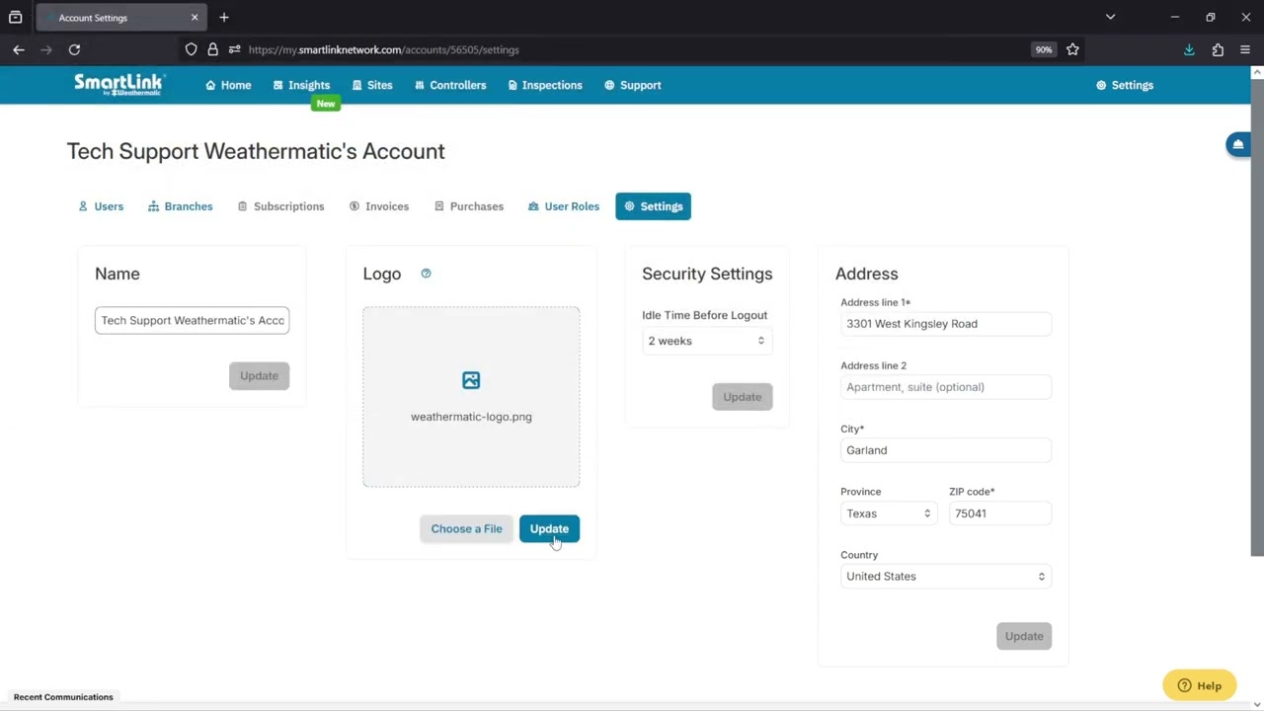Screen dimensions: 1264x711
Task: Open the browser extensions icon
Action: (1218, 49)
